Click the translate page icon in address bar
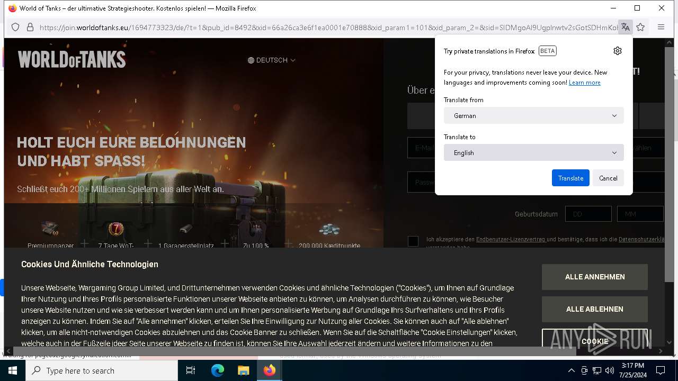This screenshot has width=678, height=381. [x=626, y=27]
